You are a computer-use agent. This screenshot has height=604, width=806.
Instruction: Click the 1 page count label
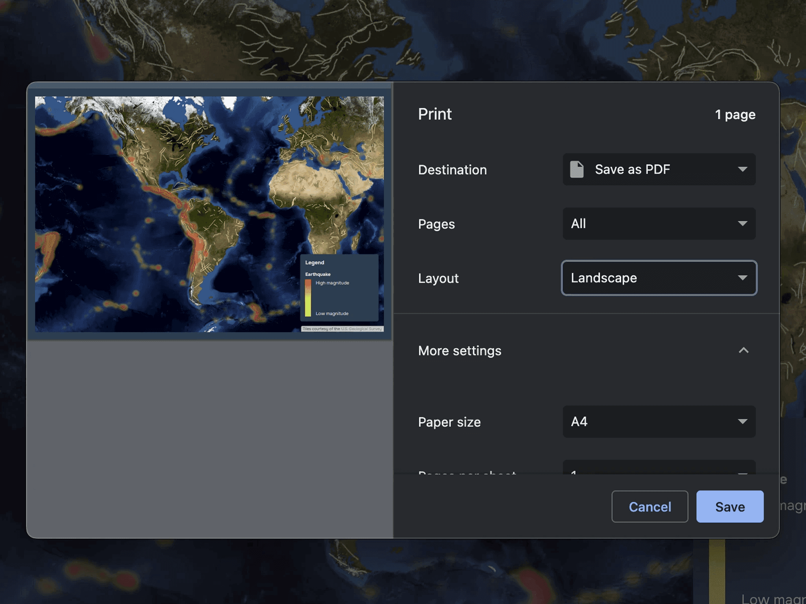pyautogui.click(x=735, y=115)
